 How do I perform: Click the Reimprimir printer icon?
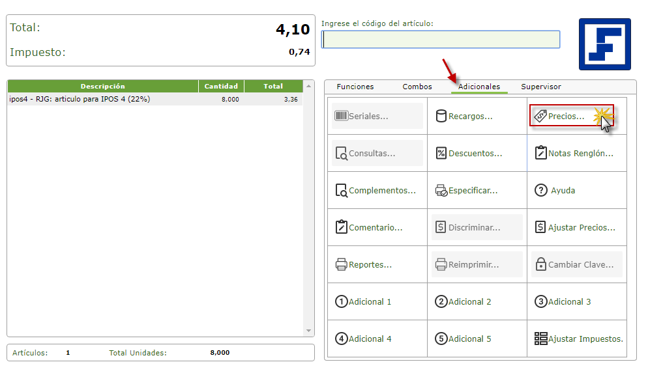tap(441, 264)
